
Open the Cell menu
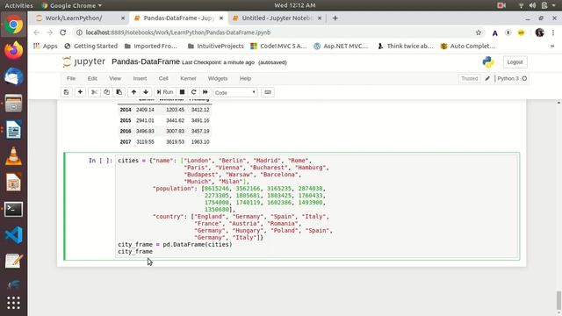coord(163,78)
